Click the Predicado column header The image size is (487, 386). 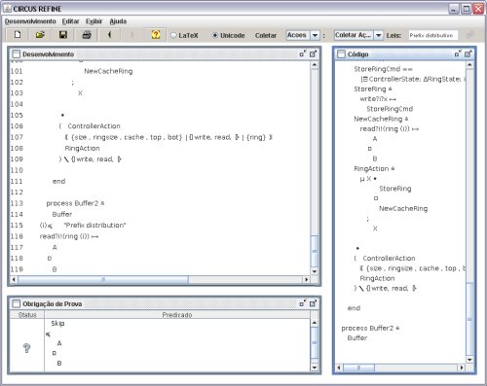(177, 315)
